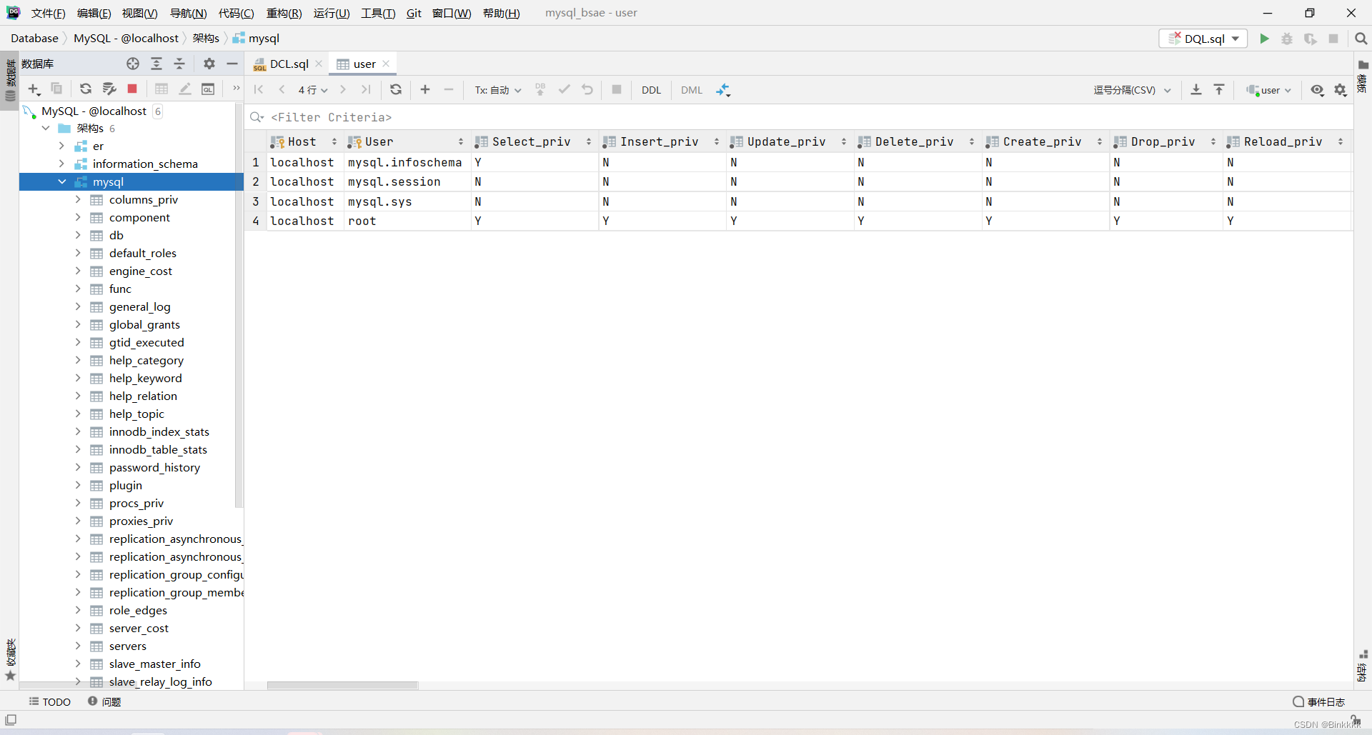
Task: Expand the er schema node
Action: 62,146
